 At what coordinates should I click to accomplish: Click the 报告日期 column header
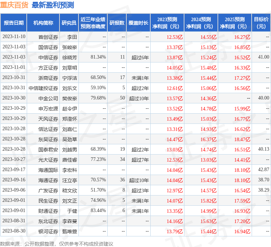click(13, 23)
